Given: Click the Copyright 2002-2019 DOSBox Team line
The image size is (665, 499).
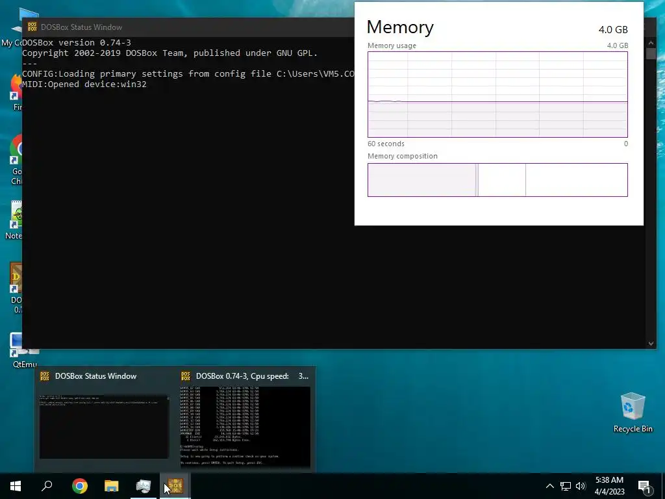Looking at the screenshot, I should (x=169, y=53).
